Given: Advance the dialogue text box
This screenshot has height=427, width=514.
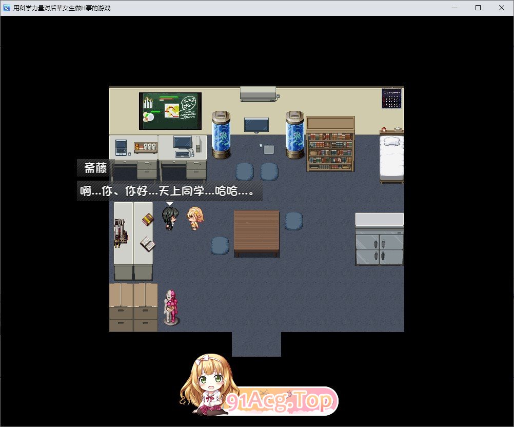Looking at the screenshot, I should (x=169, y=191).
